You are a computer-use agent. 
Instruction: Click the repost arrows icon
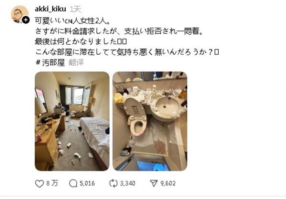pyautogui.click(x=113, y=183)
